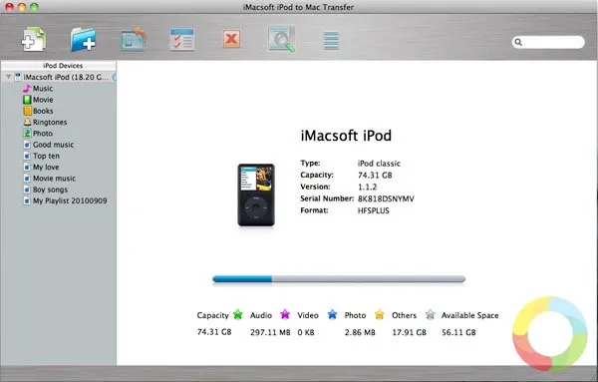This screenshot has width=598, height=382.
Task: Open the Ringtones category
Action: coord(50,122)
